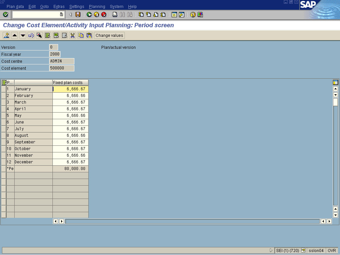
Task: Click the Print icon in the toolbar
Action: coord(115,15)
